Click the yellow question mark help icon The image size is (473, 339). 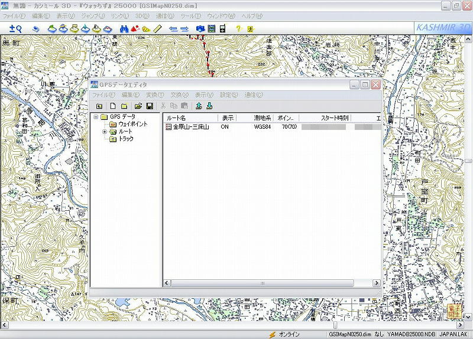point(239,28)
